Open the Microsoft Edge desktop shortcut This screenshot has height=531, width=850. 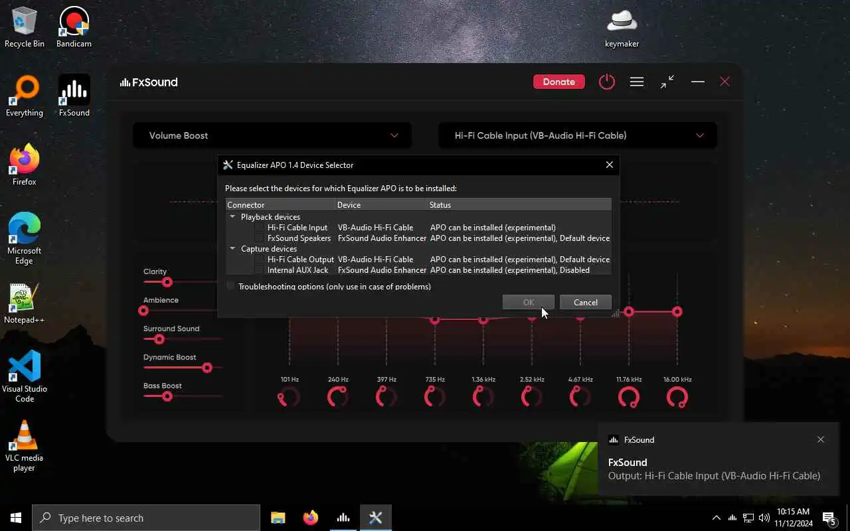click(x=25, y=238)
